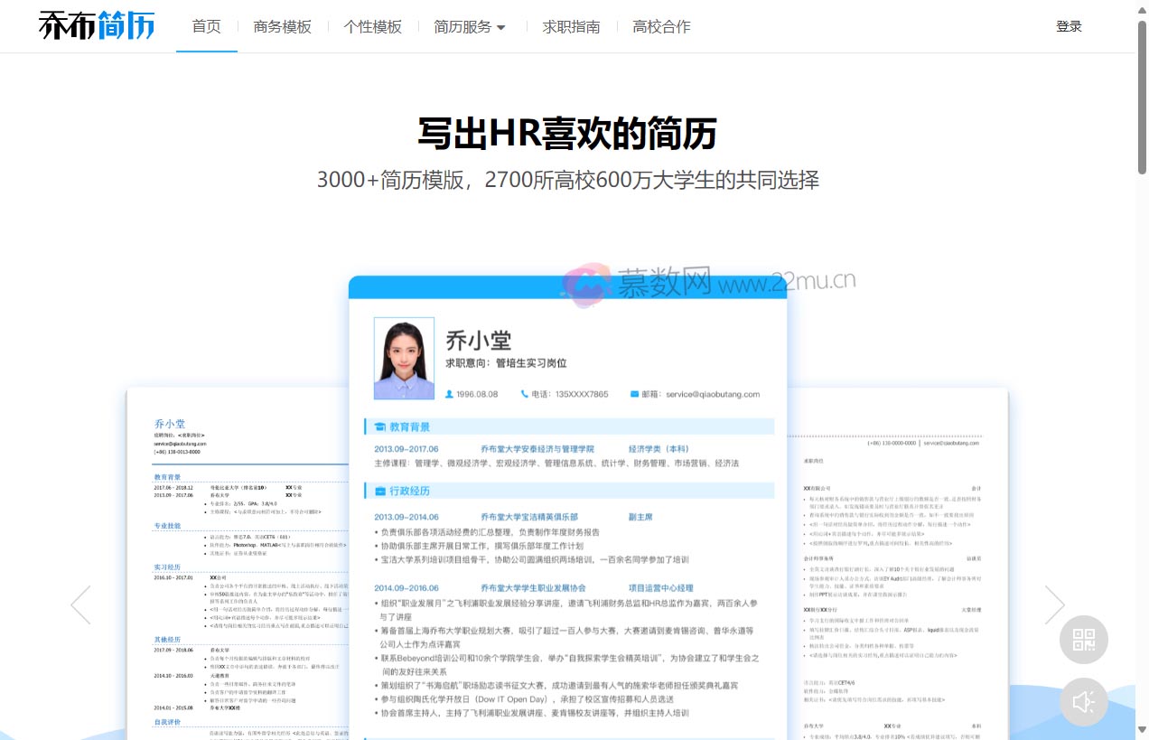Open the 商务模板 menu item
Viewport: 1149px width, 740px height.
pyautogui.click(x=283, y=27)
